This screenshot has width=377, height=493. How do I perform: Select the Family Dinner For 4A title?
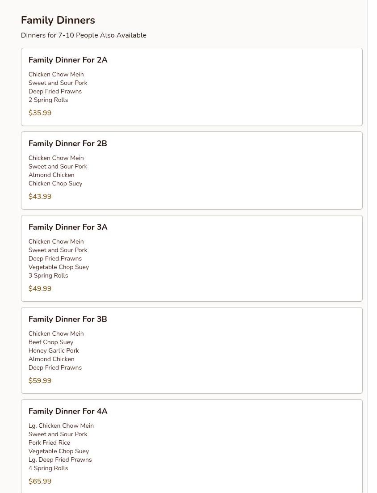click(x=68, y=411)
